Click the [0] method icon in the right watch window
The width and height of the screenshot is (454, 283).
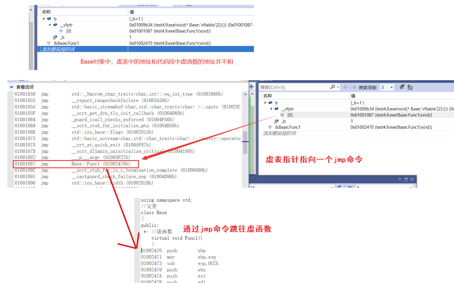(282, 115)
